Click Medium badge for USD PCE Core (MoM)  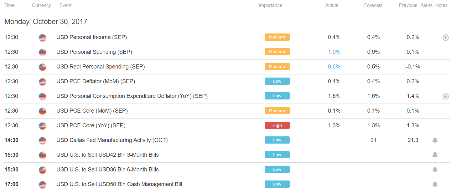(x=277, y=111)
